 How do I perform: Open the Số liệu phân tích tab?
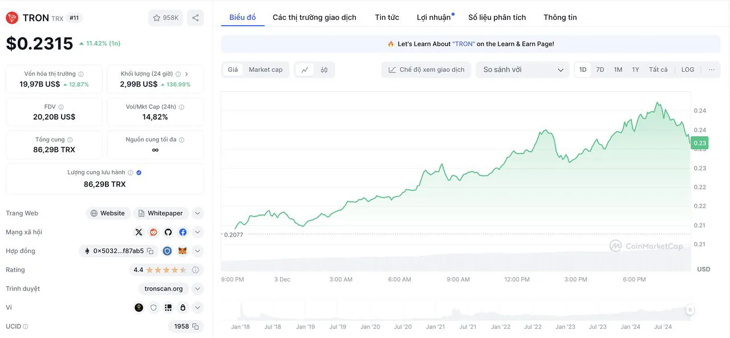pos(497,17)
